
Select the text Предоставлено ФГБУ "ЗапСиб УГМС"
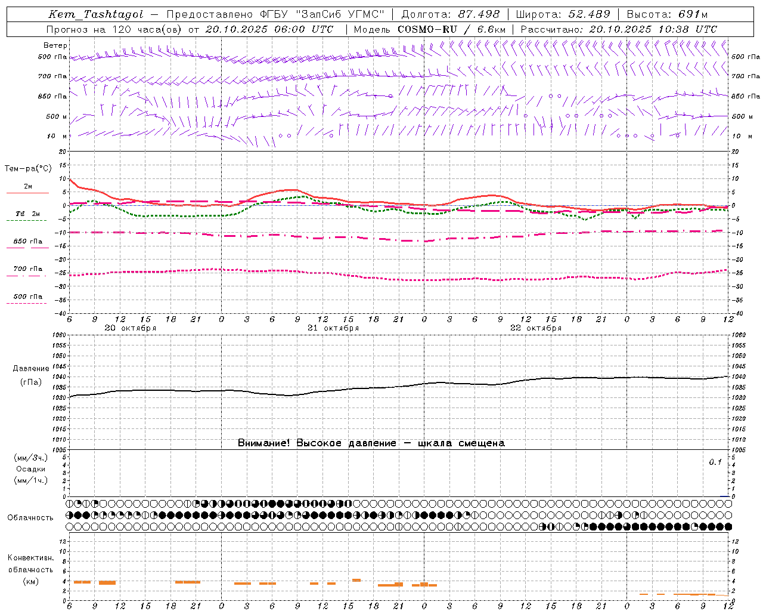click(x=275, y=14)
